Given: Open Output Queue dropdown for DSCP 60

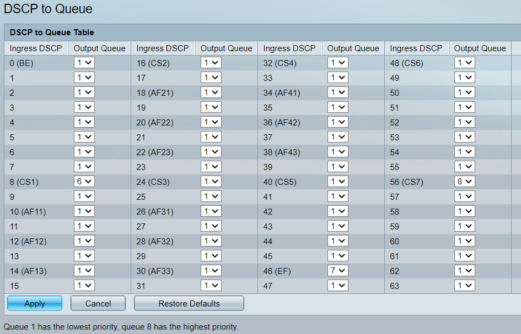Looking at the screenshot, I should click(465, 241).
